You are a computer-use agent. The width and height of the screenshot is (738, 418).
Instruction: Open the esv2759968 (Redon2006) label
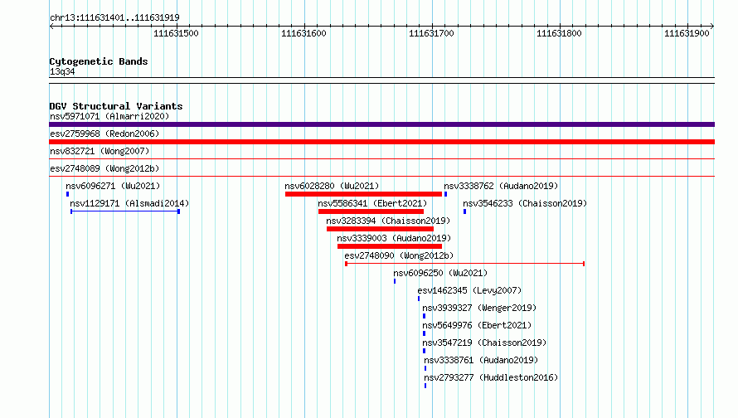(104, 134)
